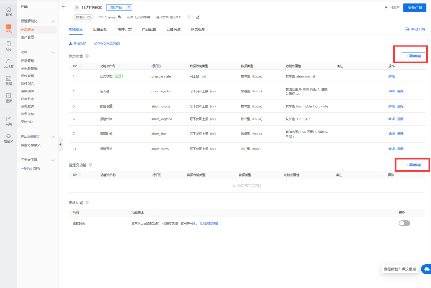
Task: Click the 添加跳转链接 link
Action: [209, 223]
